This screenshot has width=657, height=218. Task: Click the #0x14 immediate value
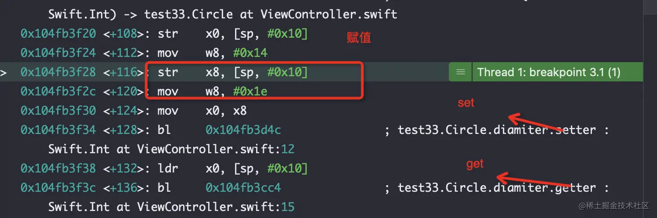250,53
